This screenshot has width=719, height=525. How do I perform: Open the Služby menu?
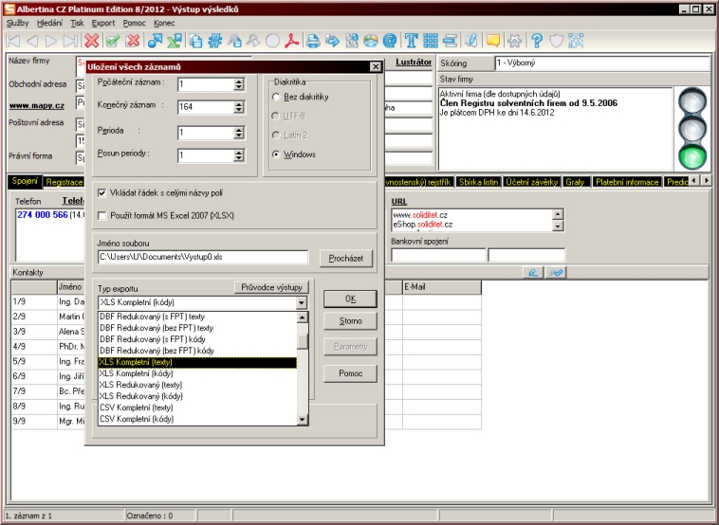pos(17,23)
